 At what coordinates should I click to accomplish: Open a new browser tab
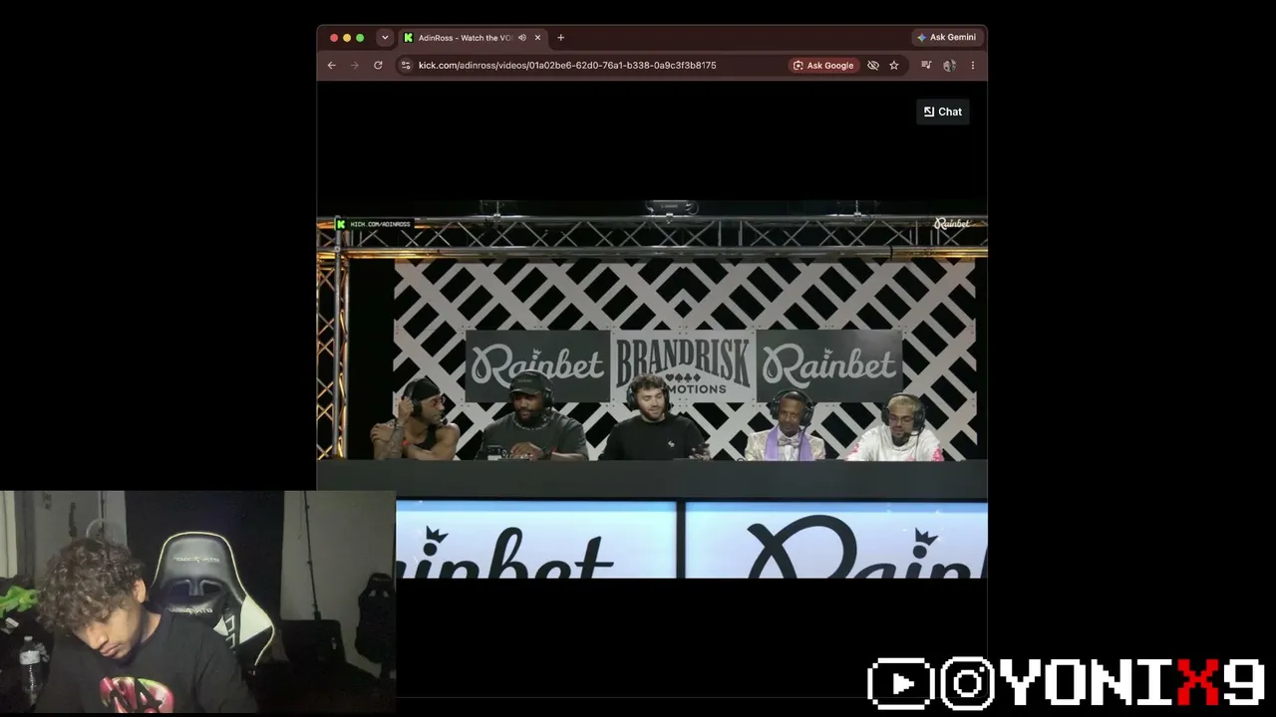[560, 38]
